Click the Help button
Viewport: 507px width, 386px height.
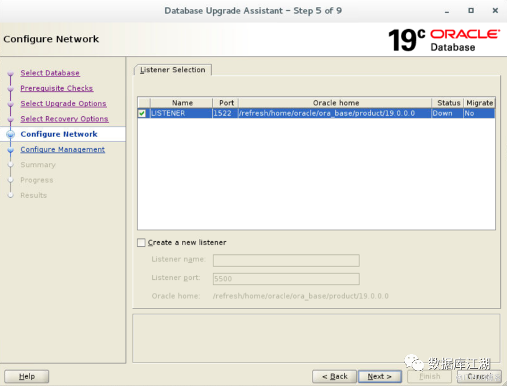(27, 376)
